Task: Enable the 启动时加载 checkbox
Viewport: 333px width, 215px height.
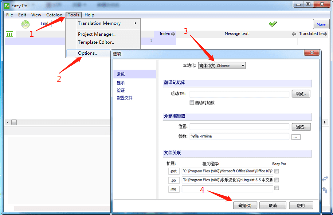Action: 192,103
